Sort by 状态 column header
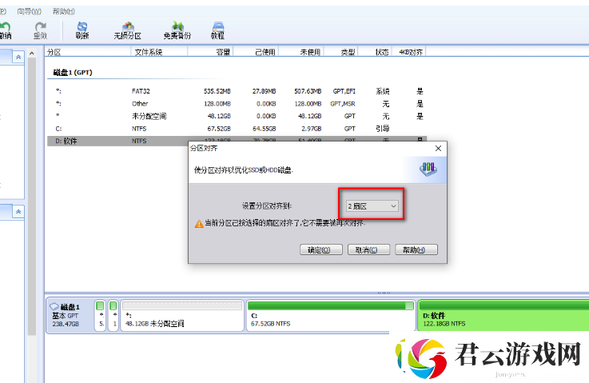This screenshot has width=589, height=383. (x=375, y=52)
